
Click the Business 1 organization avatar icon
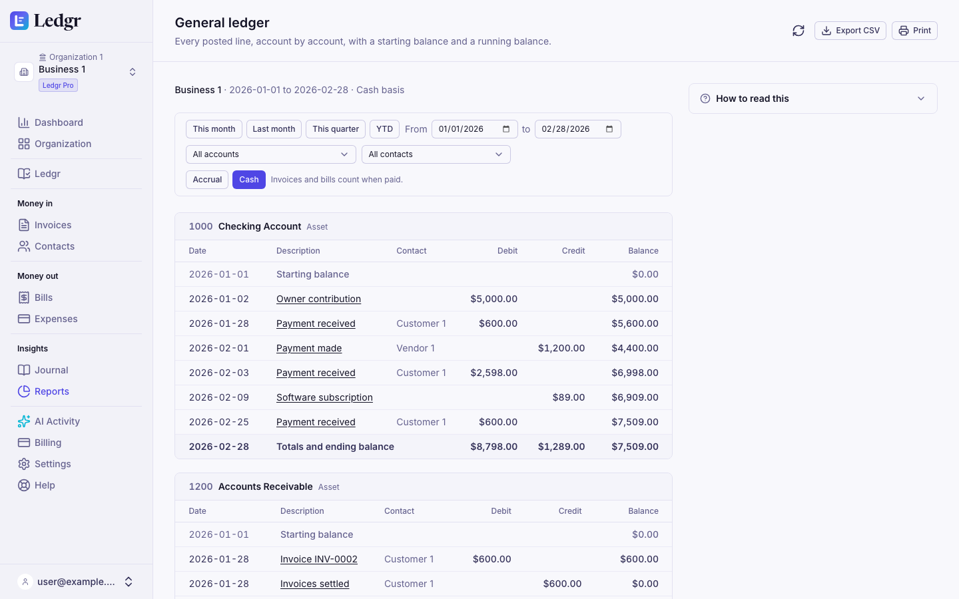point(24,72)
